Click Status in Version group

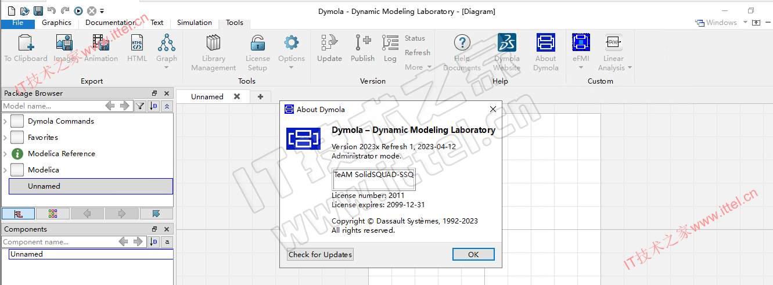415,38
